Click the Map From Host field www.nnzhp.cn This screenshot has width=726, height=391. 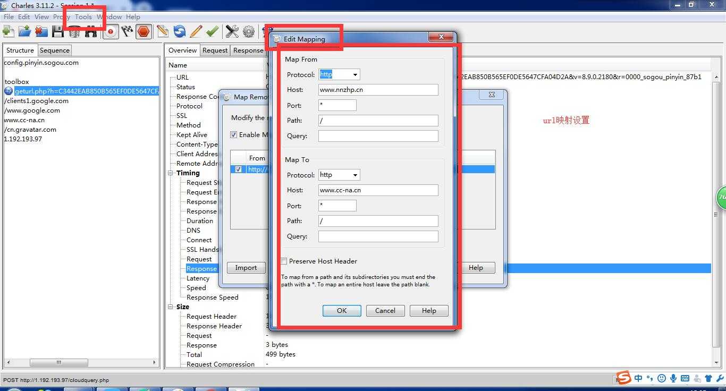378,90
